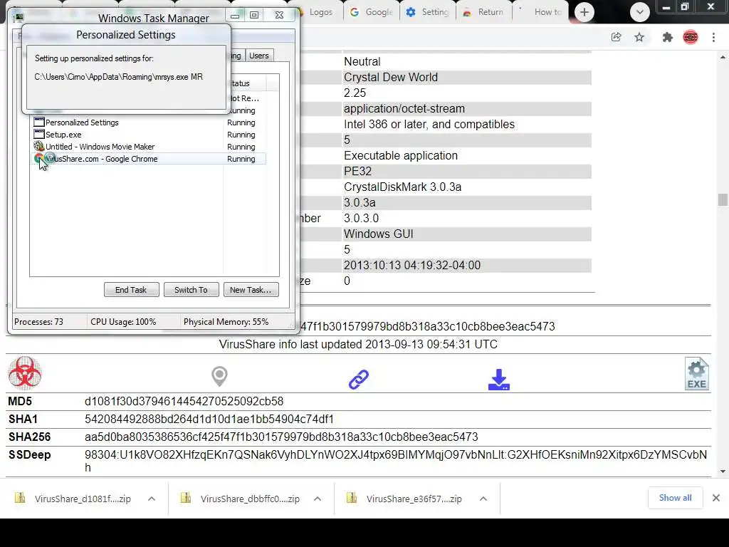The image size is (729, 547).
Task: Expand options for VirusShare_d1081f zip download
Action: coord(152,499)
